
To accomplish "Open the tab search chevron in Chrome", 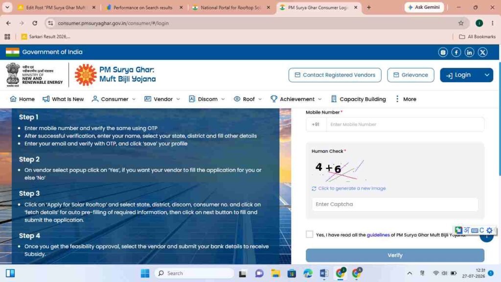I will [x=7, y=7].
